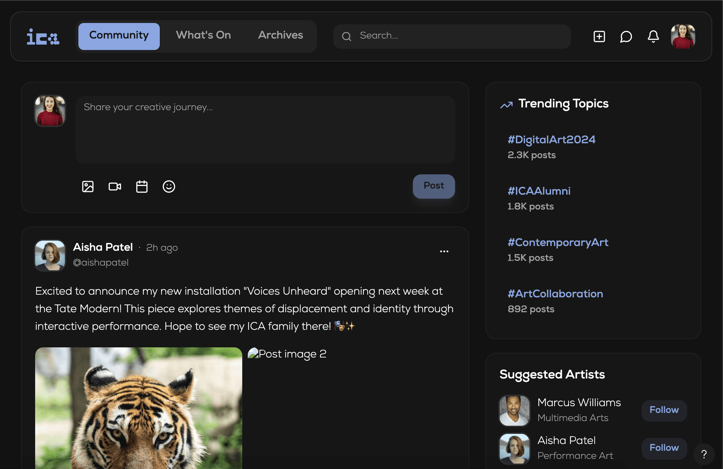This screenshot has height=469, width=723.
Task: Click the create new post plus icon
Action: [x=599, y=36]
